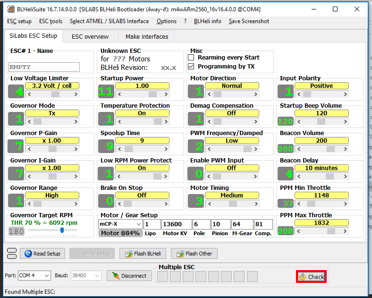Viewport: 372px width, 298px height.
Task: Click the Check multiple ESC button
Action: tap(311, 277)
